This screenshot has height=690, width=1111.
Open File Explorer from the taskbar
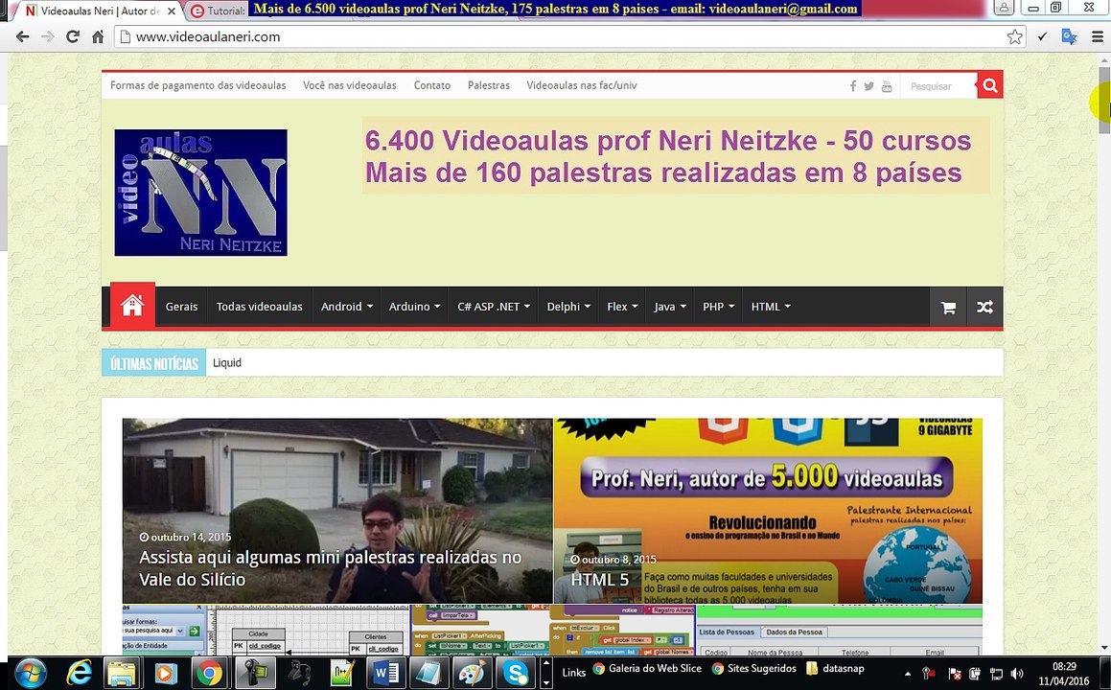122,673
